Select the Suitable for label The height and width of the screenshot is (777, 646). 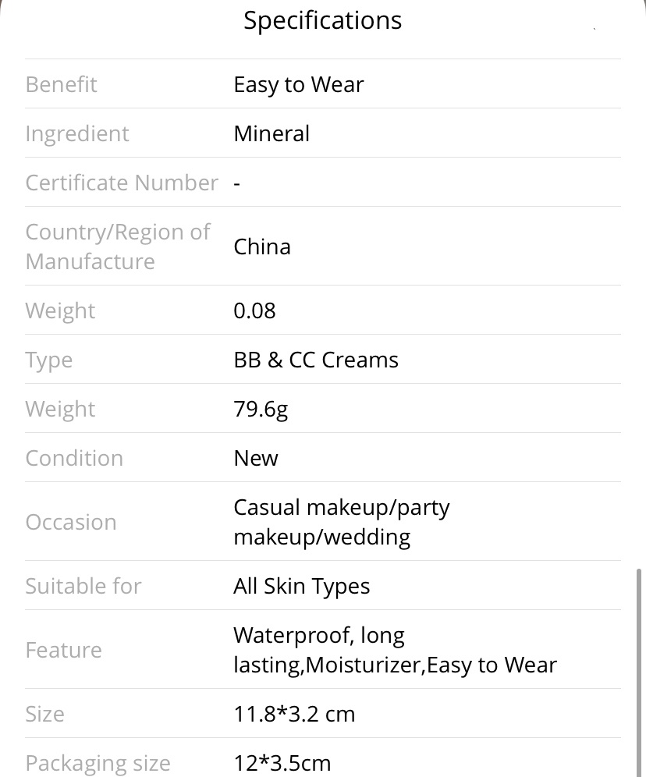[x=83, y=586]
